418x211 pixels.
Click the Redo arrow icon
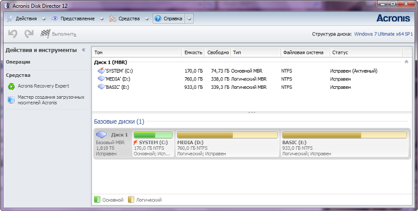point(29,34)
